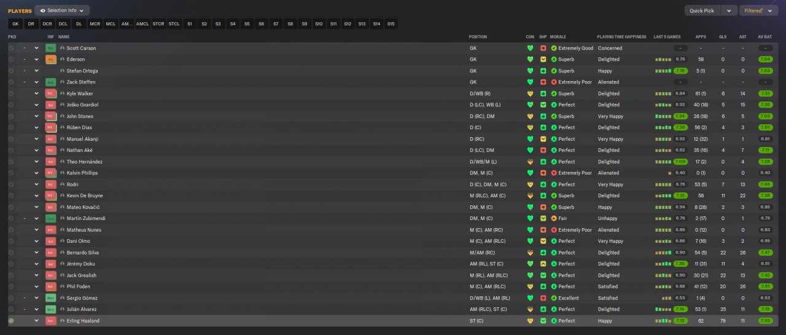Open position chevron for Nathan Aké
Image resolution: width=786 pixels, height=335 pixels.
[36, 150]
